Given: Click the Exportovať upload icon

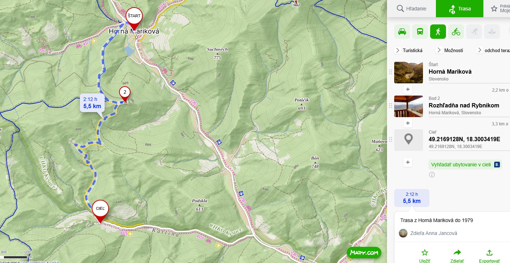Looking at the screenshot, I should [x=489, y=252].
